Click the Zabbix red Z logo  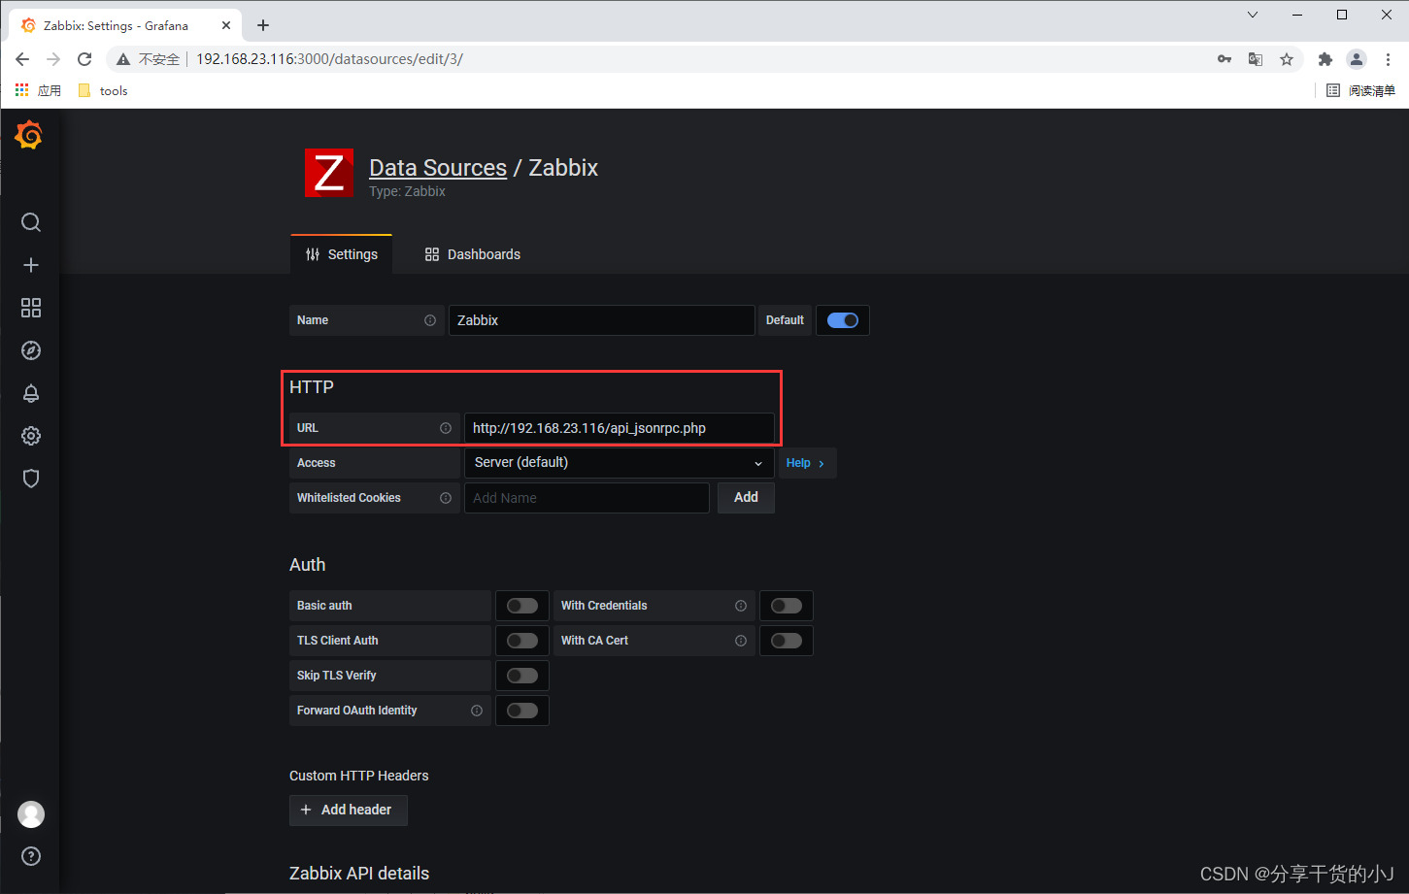coord(329,173)
